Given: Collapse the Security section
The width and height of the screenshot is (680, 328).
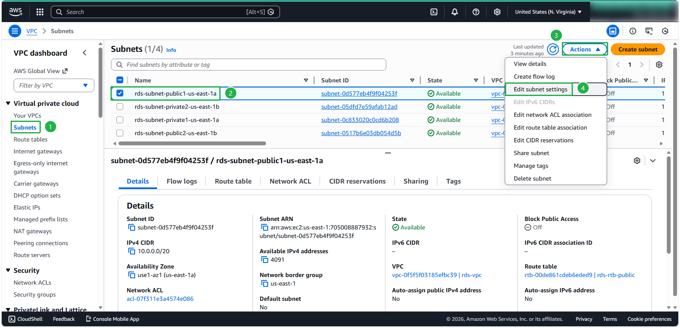Looking at the screenshot, I should tap(8, 270).
